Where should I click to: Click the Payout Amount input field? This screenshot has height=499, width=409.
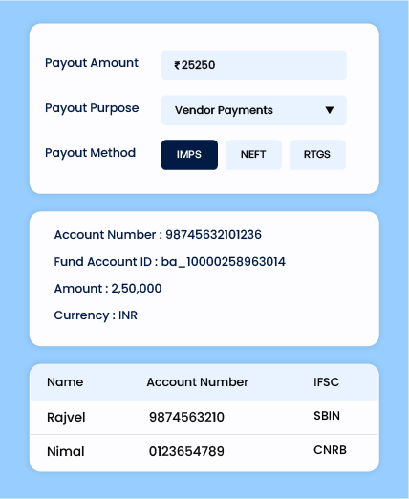(254, 65)
